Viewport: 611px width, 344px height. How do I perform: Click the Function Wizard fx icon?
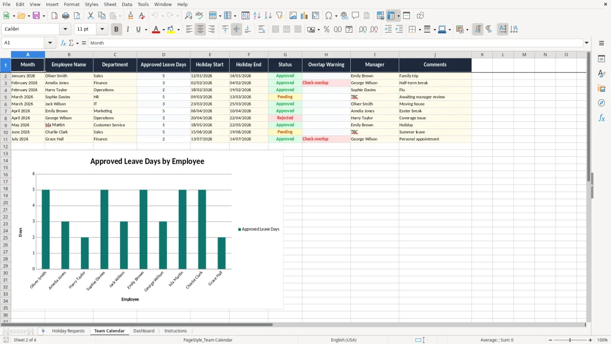coord(64,43)
